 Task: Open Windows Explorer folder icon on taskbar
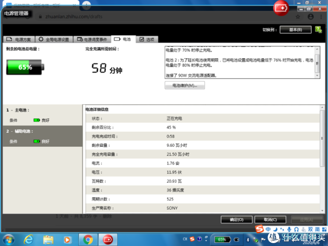point(48,240)
